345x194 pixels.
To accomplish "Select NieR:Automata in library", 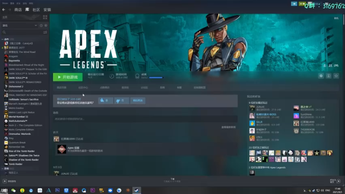I will click(18, 121).
